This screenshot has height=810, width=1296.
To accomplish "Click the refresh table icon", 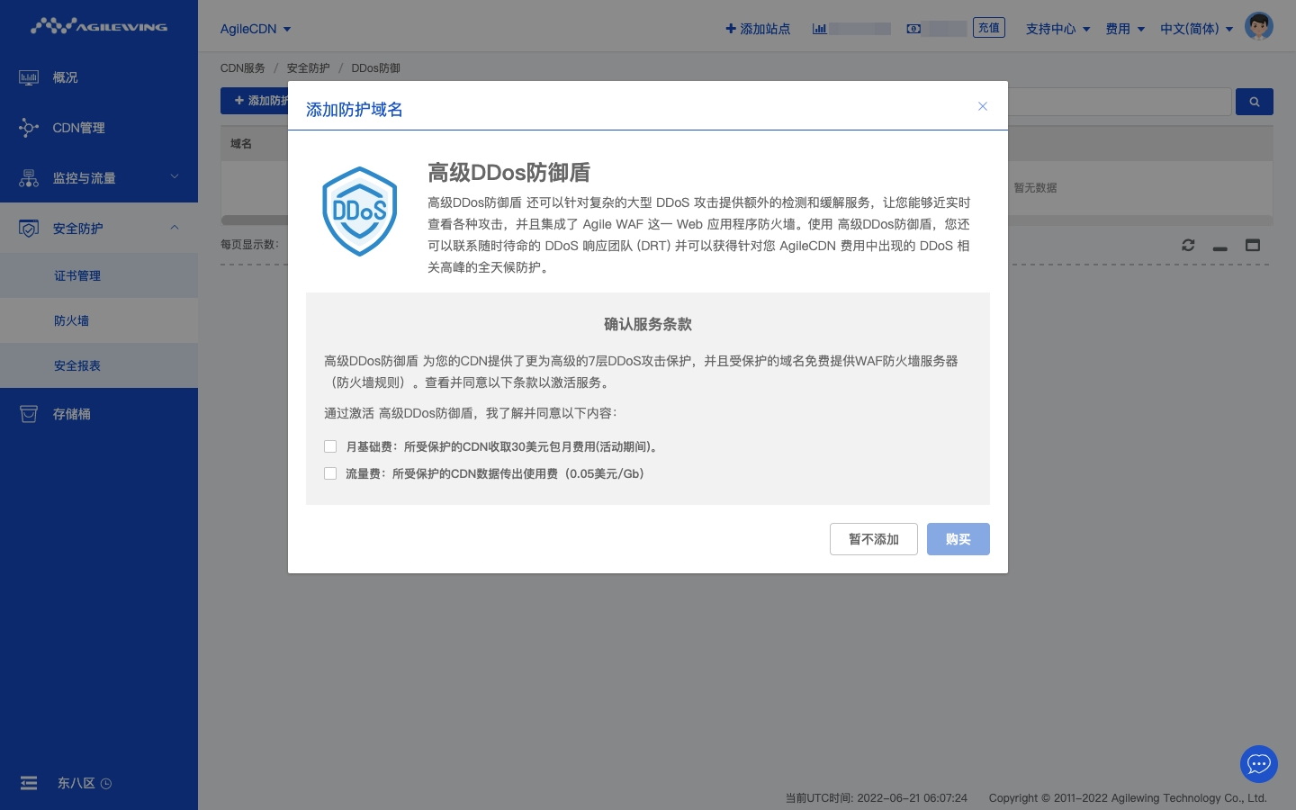I will [x=1188, y=245].
